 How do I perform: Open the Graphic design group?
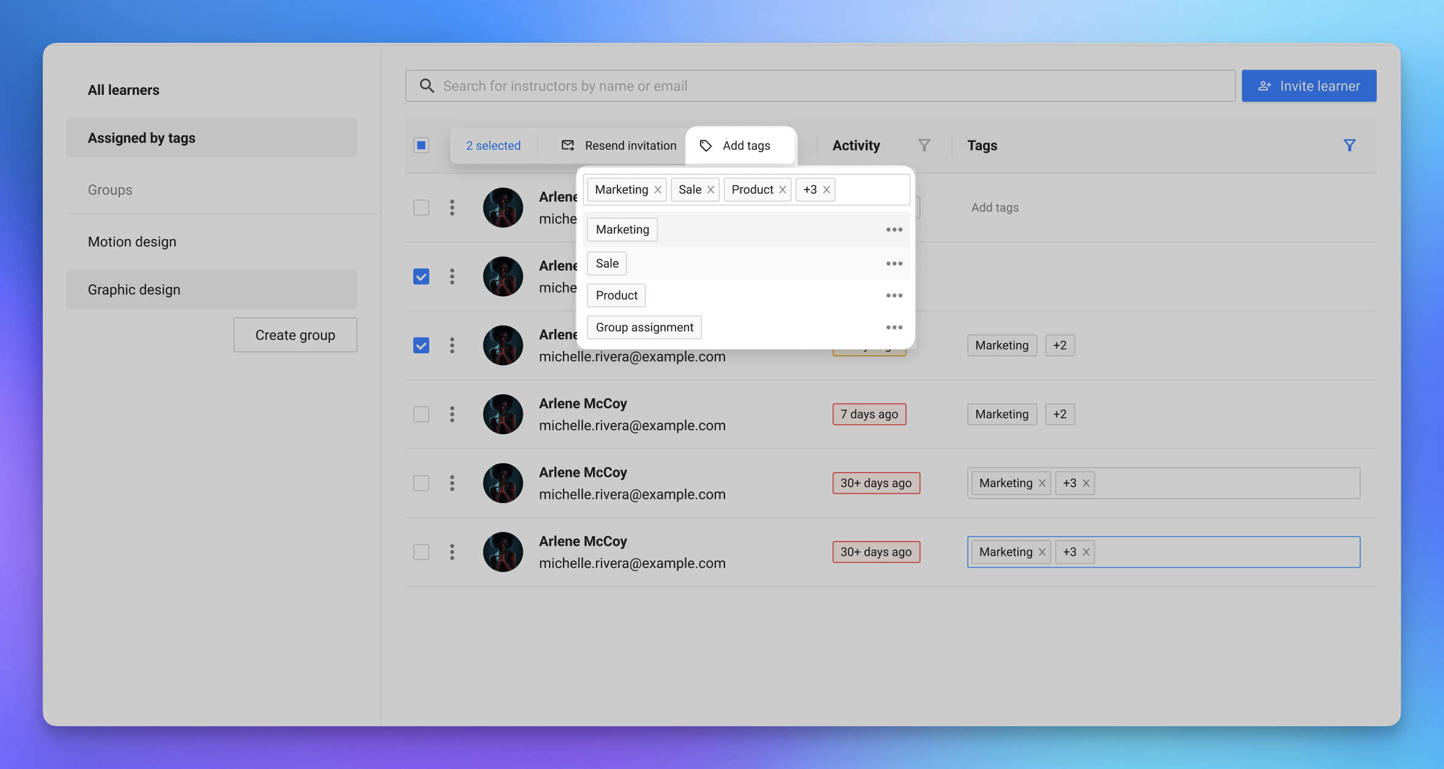(212, 290)
